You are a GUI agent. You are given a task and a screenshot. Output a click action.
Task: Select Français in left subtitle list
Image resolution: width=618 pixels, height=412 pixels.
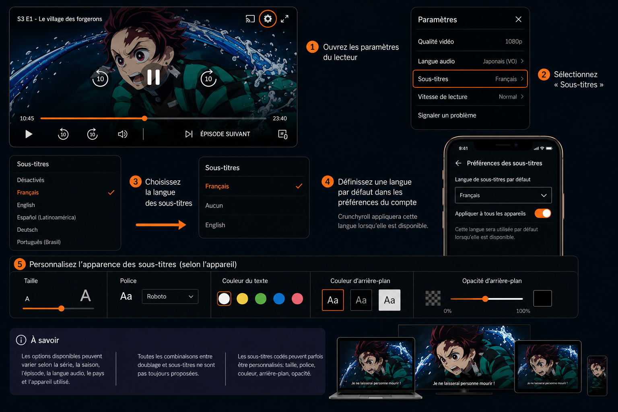click(65, 192)
